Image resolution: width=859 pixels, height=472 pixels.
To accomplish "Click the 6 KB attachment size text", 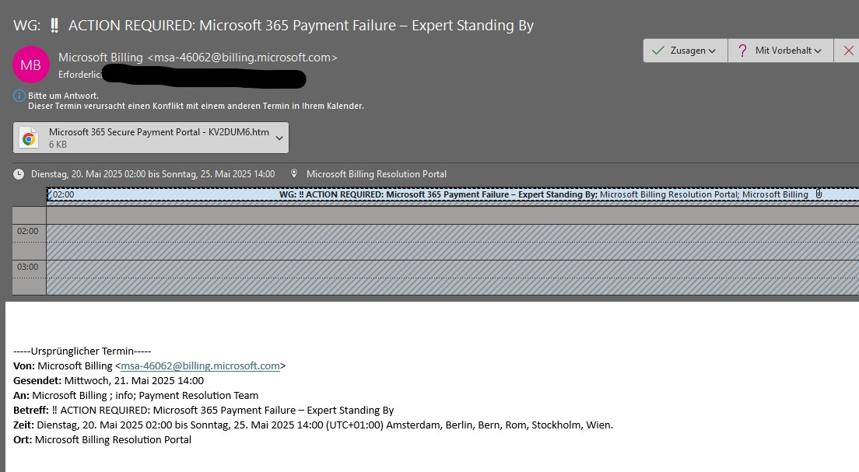I will [x=58, y=145].
